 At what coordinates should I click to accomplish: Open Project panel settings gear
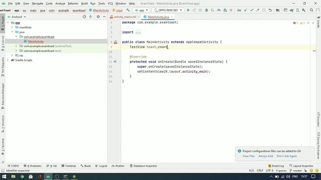coord(98,16)
